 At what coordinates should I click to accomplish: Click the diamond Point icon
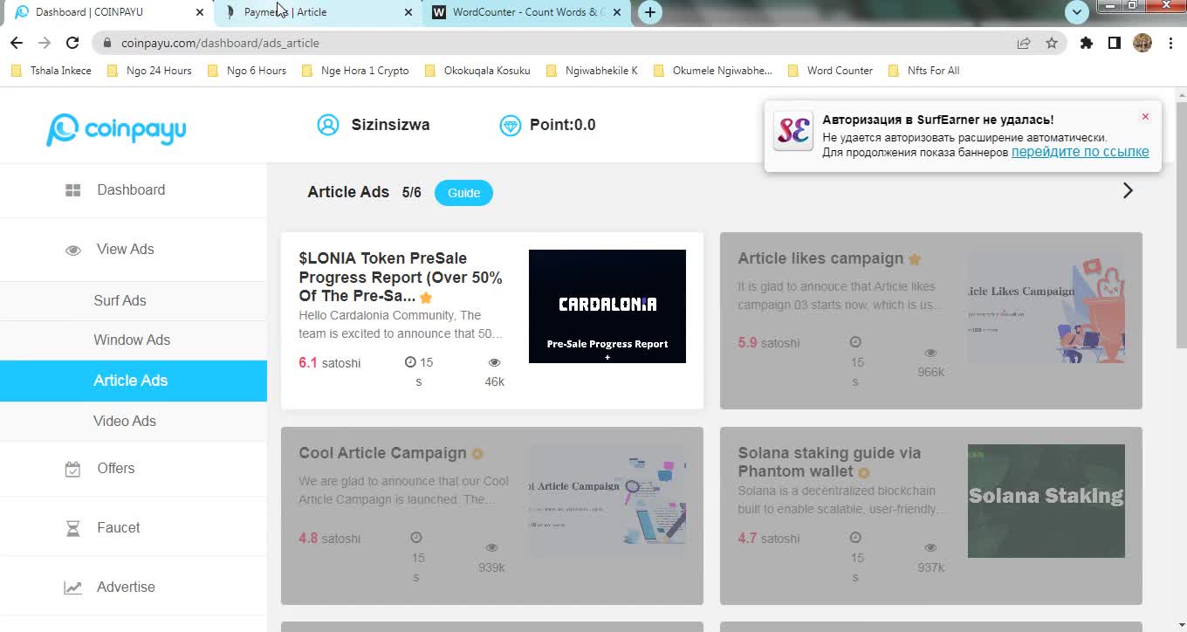(x=510, y=126)
